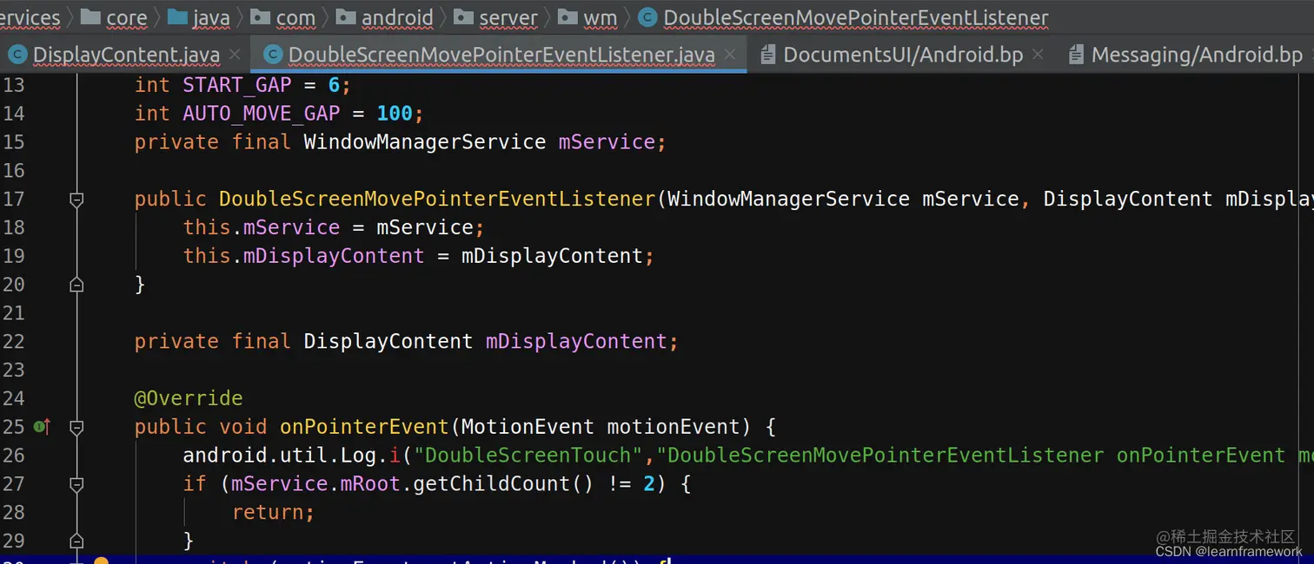Click the DocumentsUI/Android.bp file icon
Viewport: 1314px width, 564px height.
click(767, 56)
